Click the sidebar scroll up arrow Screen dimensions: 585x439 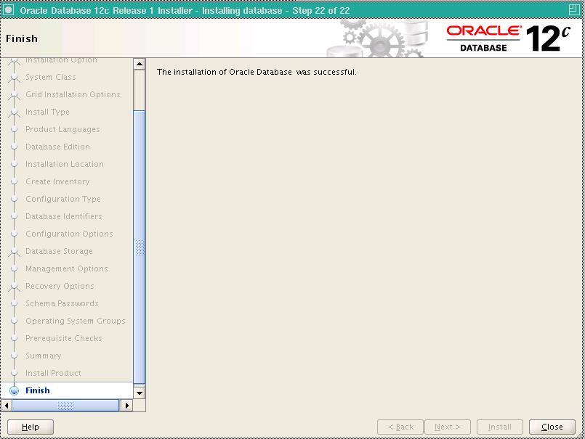[139, 64]
